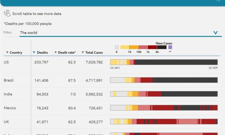Image resolution: width=225 pixels, height=135 pixels.
Task: Click the India new cases timeline bar
Action: click(164, 94)
